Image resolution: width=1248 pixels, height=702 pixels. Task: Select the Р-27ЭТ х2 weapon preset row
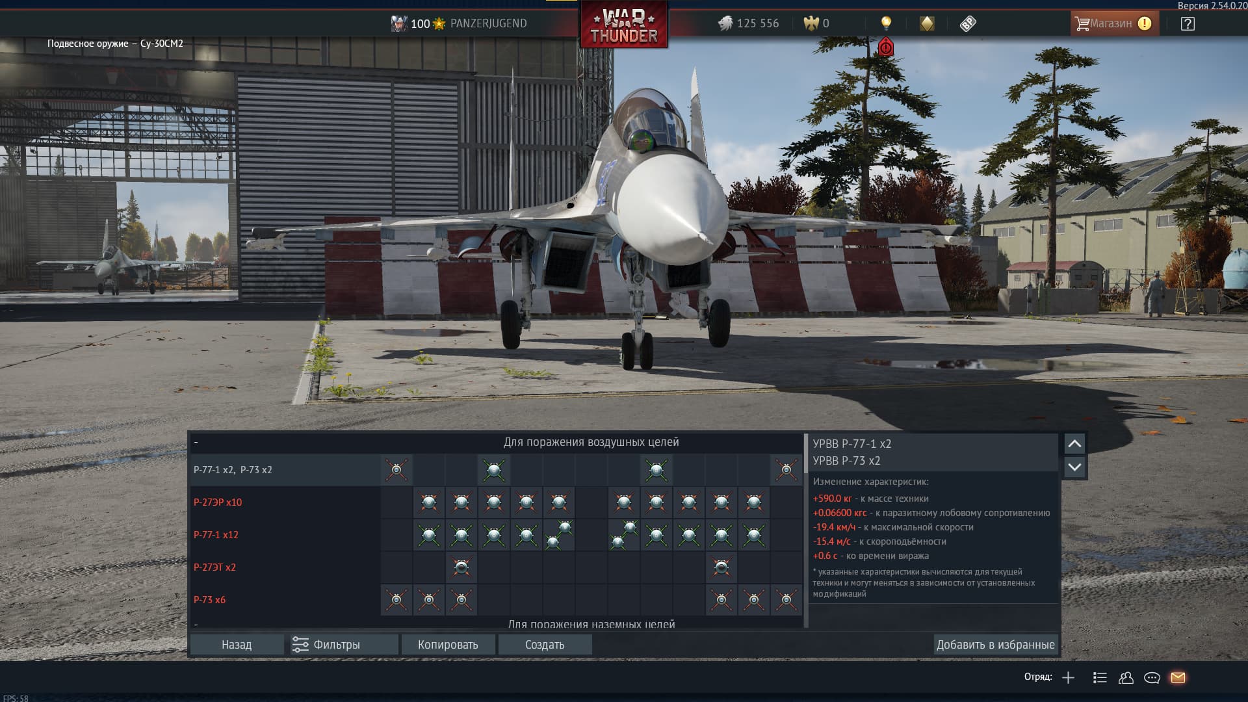pos(215,567)
